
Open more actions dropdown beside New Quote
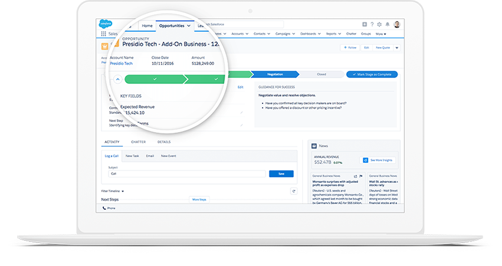[397, 48]
